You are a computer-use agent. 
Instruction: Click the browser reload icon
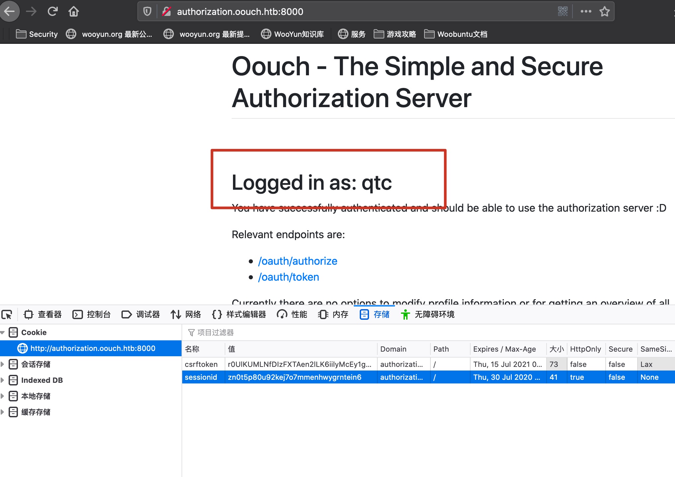coord(52,12)
